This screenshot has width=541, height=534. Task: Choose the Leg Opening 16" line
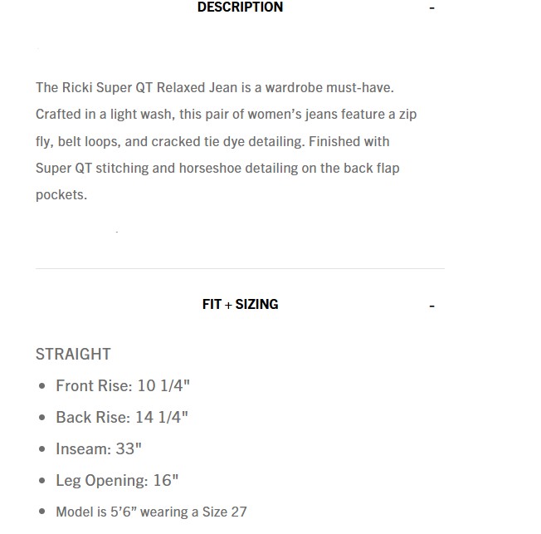117,480
